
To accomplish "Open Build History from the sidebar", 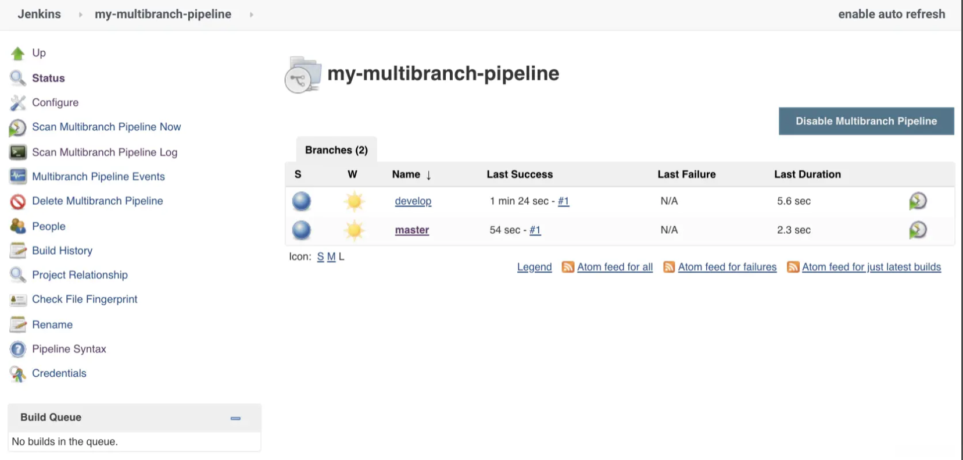I will (62, 251).
